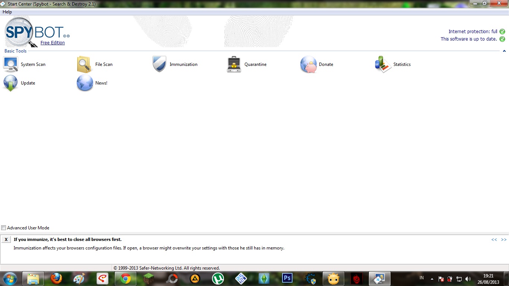Viewport: 509px width, 286px height.
Task: Open the File Scan tool
Action: coord(95,64)
